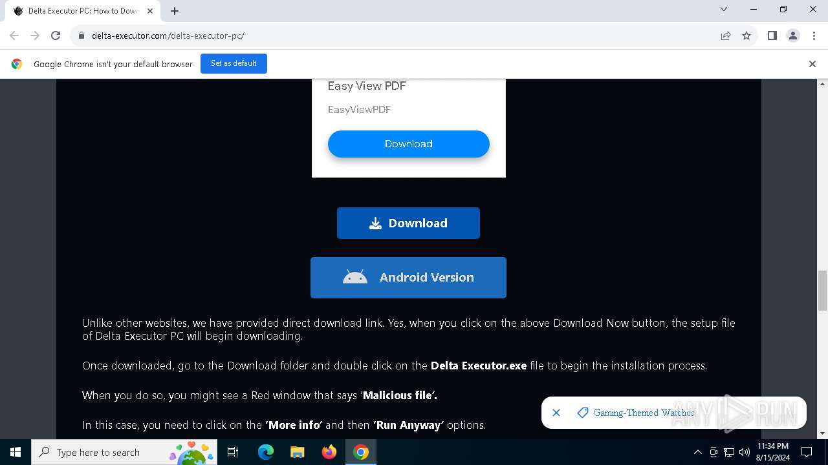Viewport: 828px width, 465px height.
Task: Share this page from address bar
Action: 726,36
